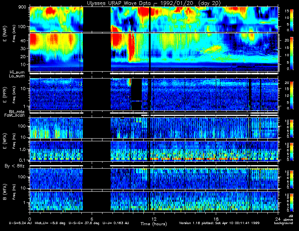This screenshot has width=299, height=231.
Task: Select the 'B (WFA)' vertical axis label
Action: pos(5,192)
